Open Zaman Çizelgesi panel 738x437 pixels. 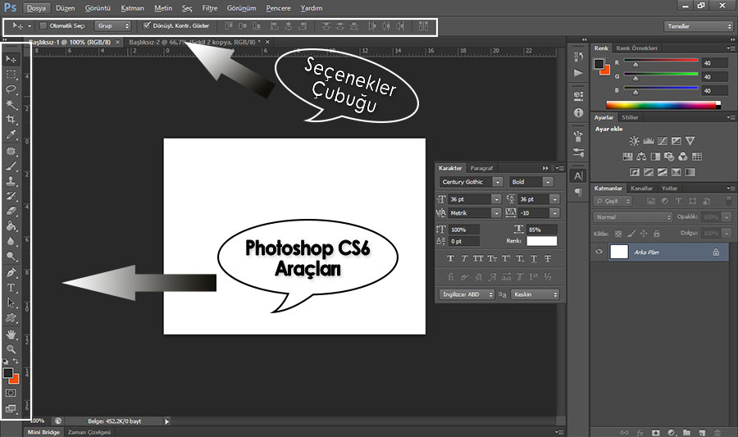click(89, 432)
